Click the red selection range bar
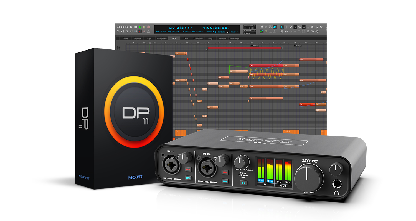 tap(245, 48)
